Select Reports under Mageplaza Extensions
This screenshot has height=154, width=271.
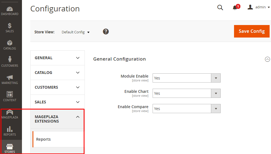(44, 139)
